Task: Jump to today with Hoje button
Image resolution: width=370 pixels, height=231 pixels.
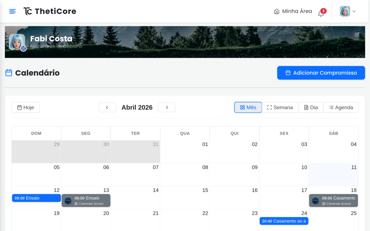Action: tap(26, 107)
